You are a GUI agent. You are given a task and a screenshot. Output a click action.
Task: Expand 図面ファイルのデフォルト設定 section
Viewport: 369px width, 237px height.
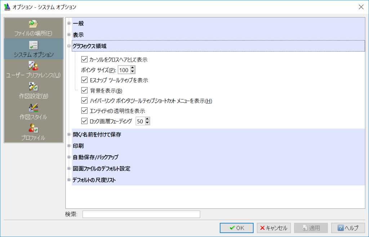tap(69, 168)
